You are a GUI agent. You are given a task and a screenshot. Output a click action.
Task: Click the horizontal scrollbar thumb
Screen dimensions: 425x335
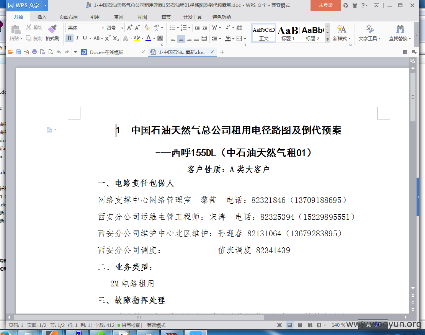pyautogui.click(x=139, y=317)
